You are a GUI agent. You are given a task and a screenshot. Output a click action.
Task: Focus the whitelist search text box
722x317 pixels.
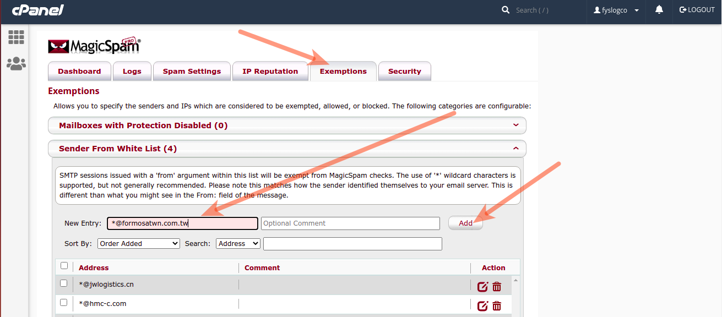pyautogui.click(x=352, y=244)
